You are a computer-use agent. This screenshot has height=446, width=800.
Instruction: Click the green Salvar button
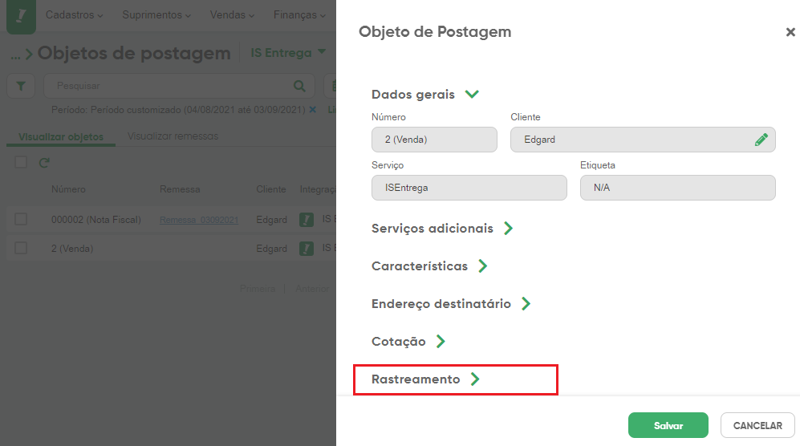[668, 425]
